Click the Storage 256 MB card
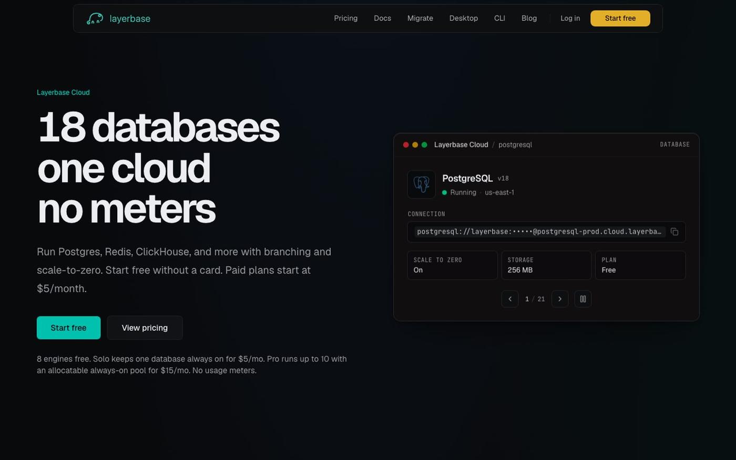Viewport: 736px width, 460px height. [x=546, y=265]
